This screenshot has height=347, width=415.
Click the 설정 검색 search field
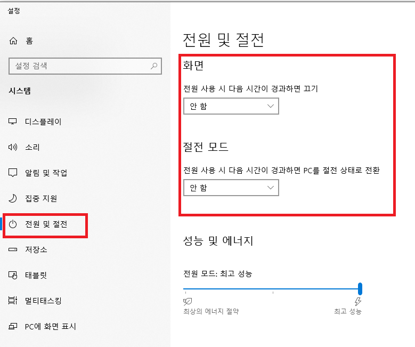85,66
